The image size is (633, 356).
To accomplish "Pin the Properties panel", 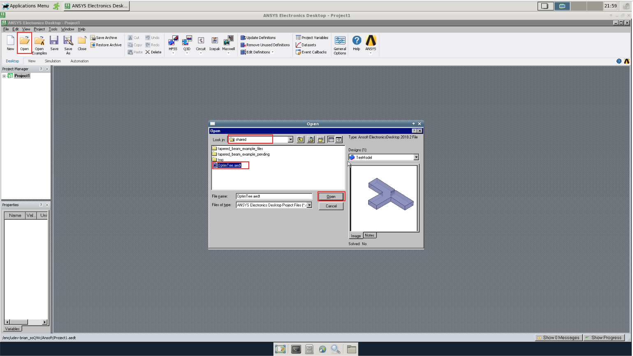I will click(41, 205).
